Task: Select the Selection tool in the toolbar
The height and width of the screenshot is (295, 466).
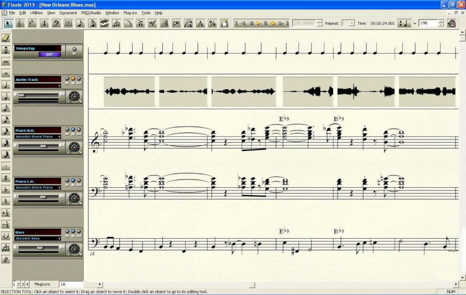Action: (x=9, y=23)
